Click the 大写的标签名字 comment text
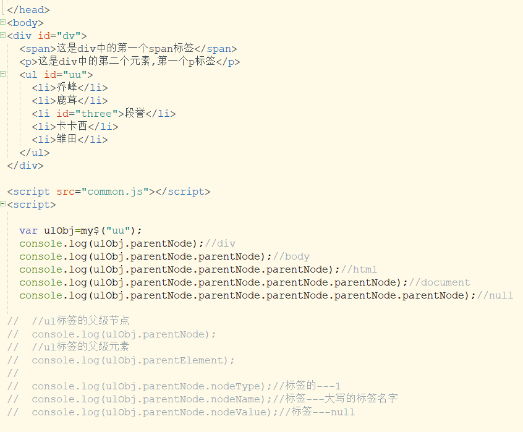 click(361, 399)
